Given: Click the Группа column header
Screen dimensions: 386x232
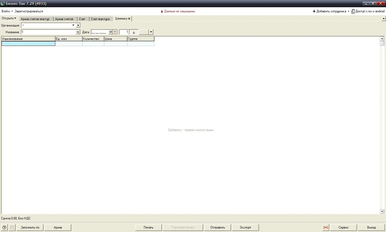Looking at the screenshot, I should pyautogui.click(x=141, y=39).
